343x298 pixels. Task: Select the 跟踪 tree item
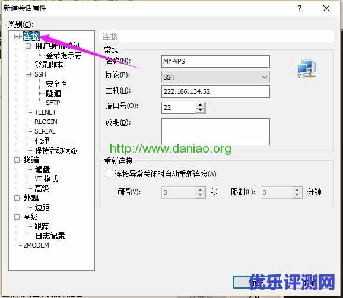42,226
